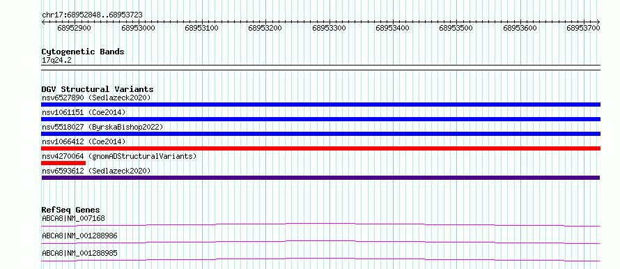Select the RefSeq Genes track title

pos(71,210)
